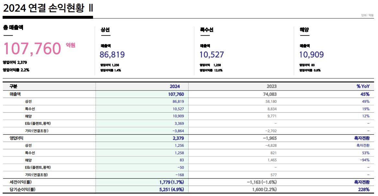Click the '매출액' row label in table
The image size is (378, 196).
click(x=15, y=94)
